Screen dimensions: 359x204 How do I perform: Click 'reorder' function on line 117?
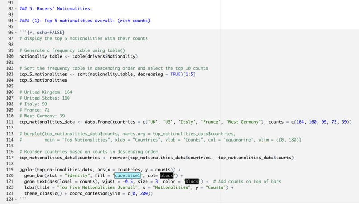click(119, 158)
